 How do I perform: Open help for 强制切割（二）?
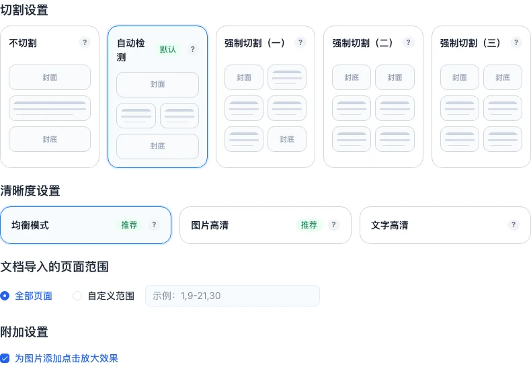(409, 42)
